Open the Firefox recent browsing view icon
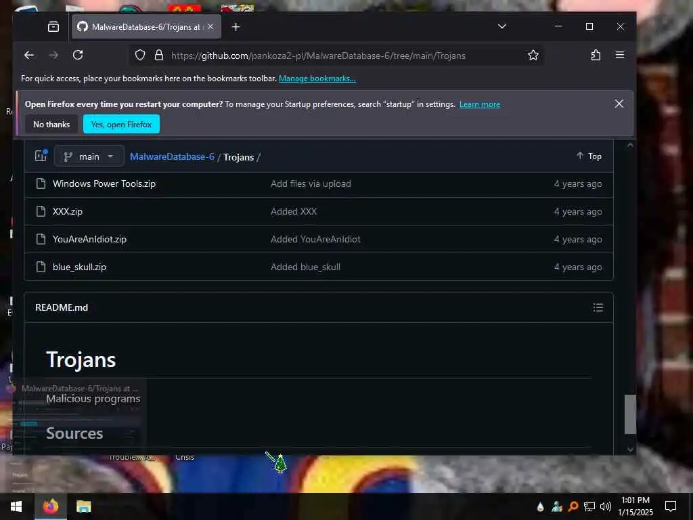This screenshot has height=520, width=693. 53,27
